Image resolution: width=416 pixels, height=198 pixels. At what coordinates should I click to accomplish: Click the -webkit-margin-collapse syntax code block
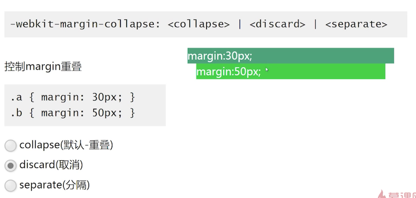coord(206,24)
